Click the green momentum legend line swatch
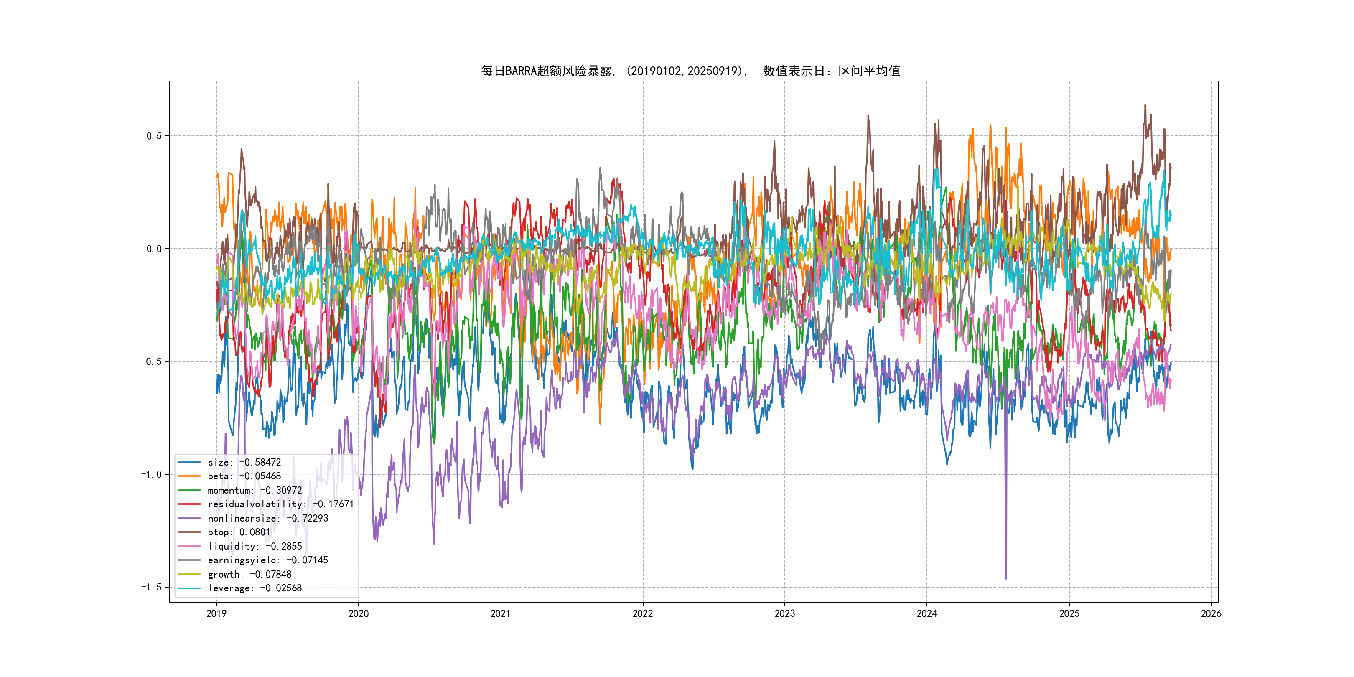1354x677 pixels. click(189, 490)
